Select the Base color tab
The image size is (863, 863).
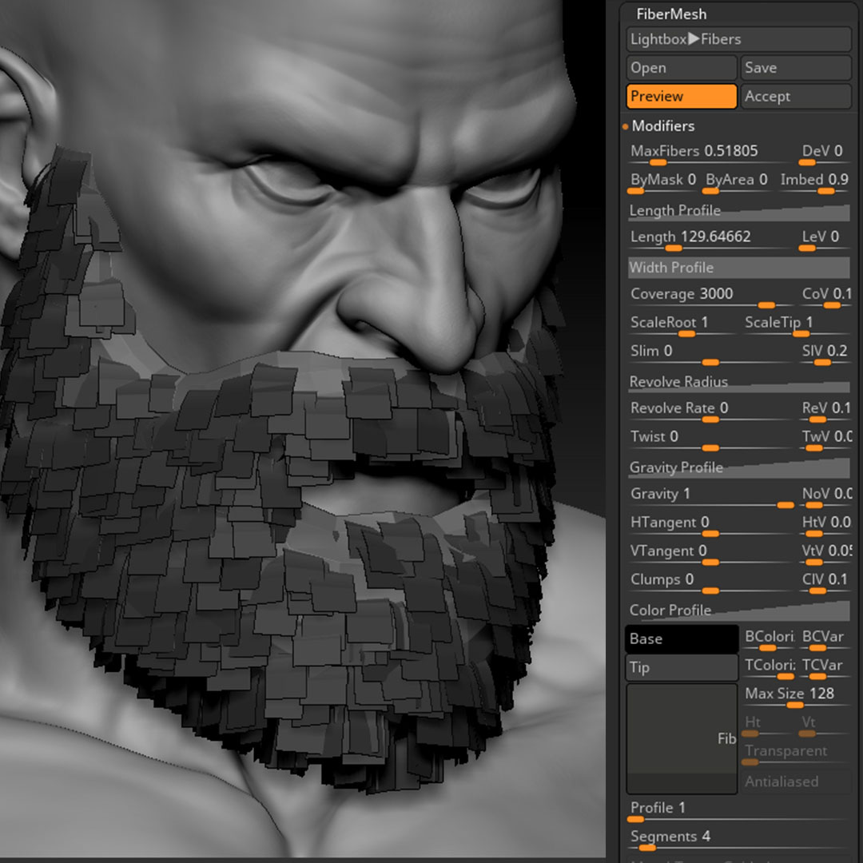coord(681,638)
